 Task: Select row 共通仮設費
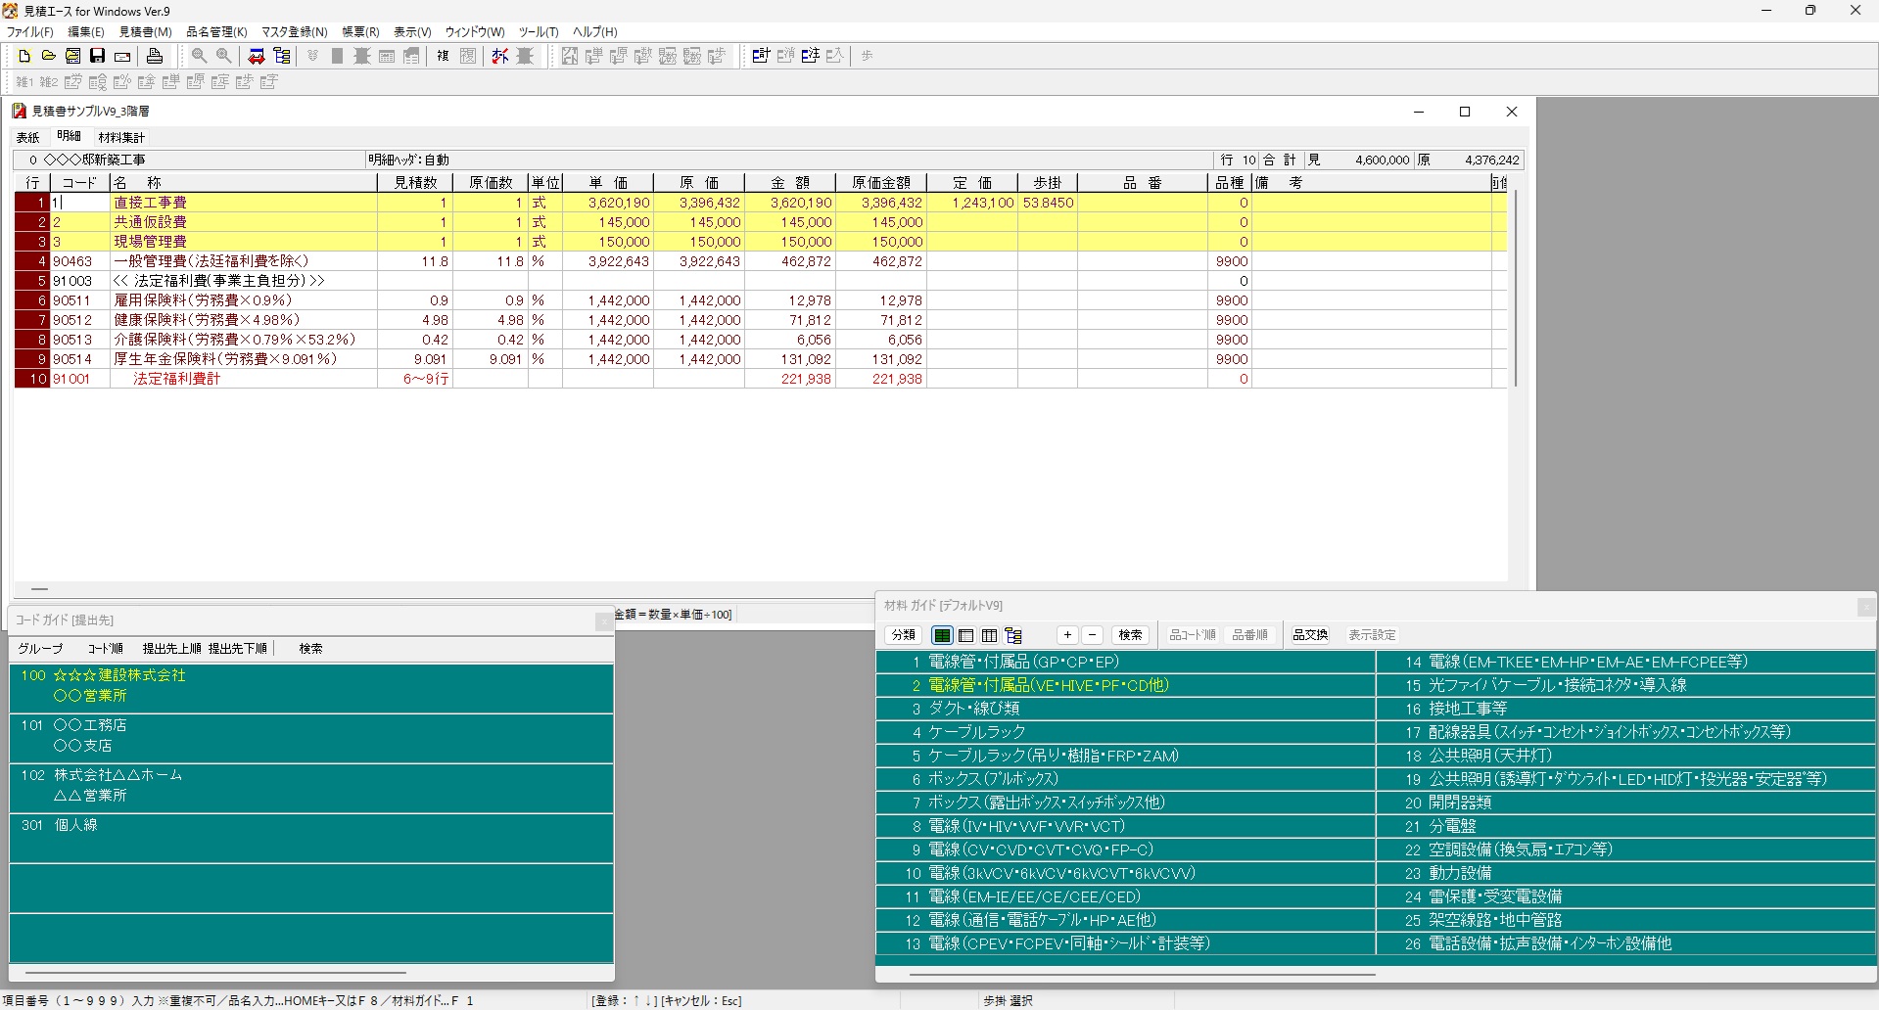pos(760,222)
